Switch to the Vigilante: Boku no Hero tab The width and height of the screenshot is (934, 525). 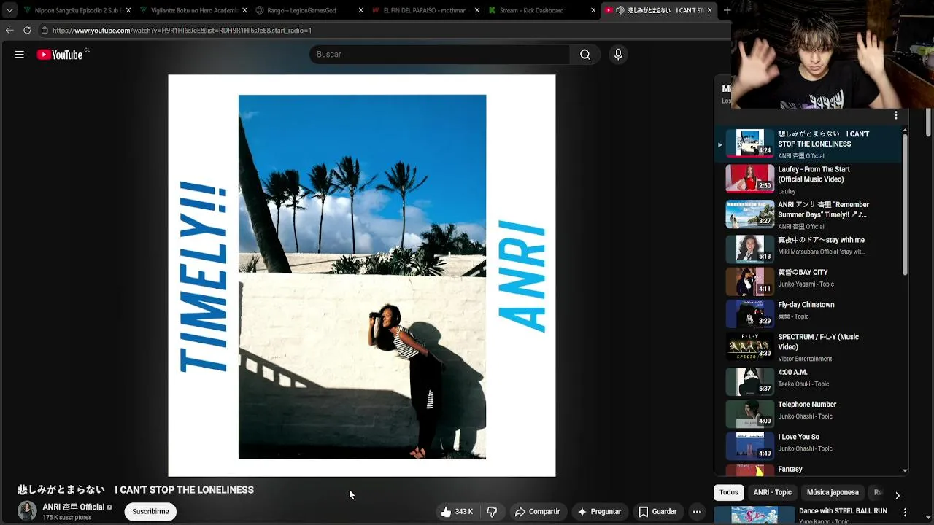click(193, 10)
